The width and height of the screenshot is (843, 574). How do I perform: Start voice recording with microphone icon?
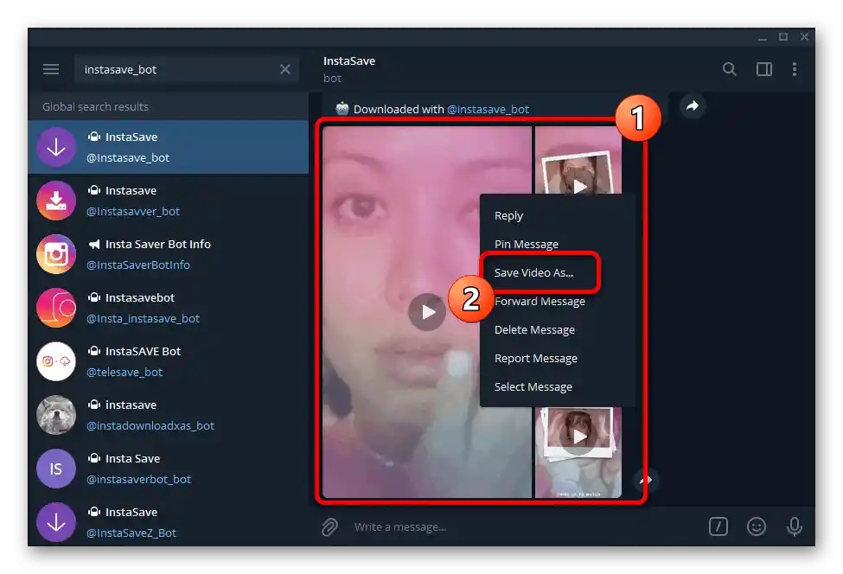[x=794, y=526]
